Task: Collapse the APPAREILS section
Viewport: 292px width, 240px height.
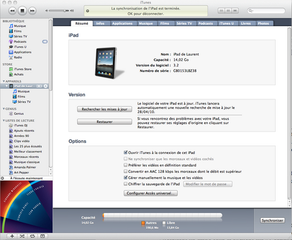Action: coord(4,81)
